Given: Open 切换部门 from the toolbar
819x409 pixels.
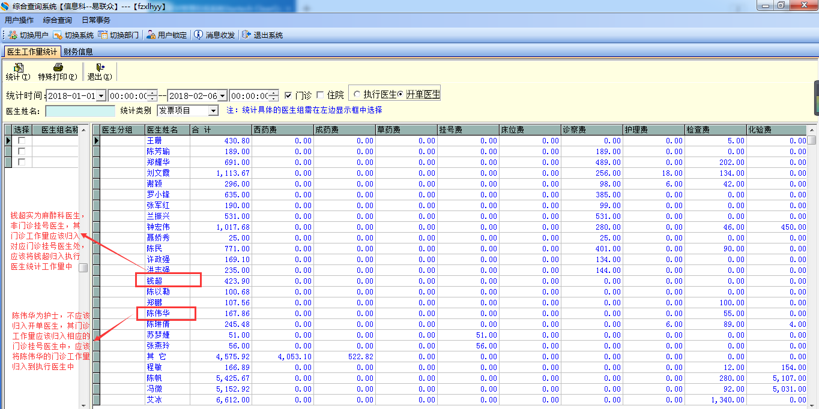Looking at the screenshot, I should click(x=103, y=35).
